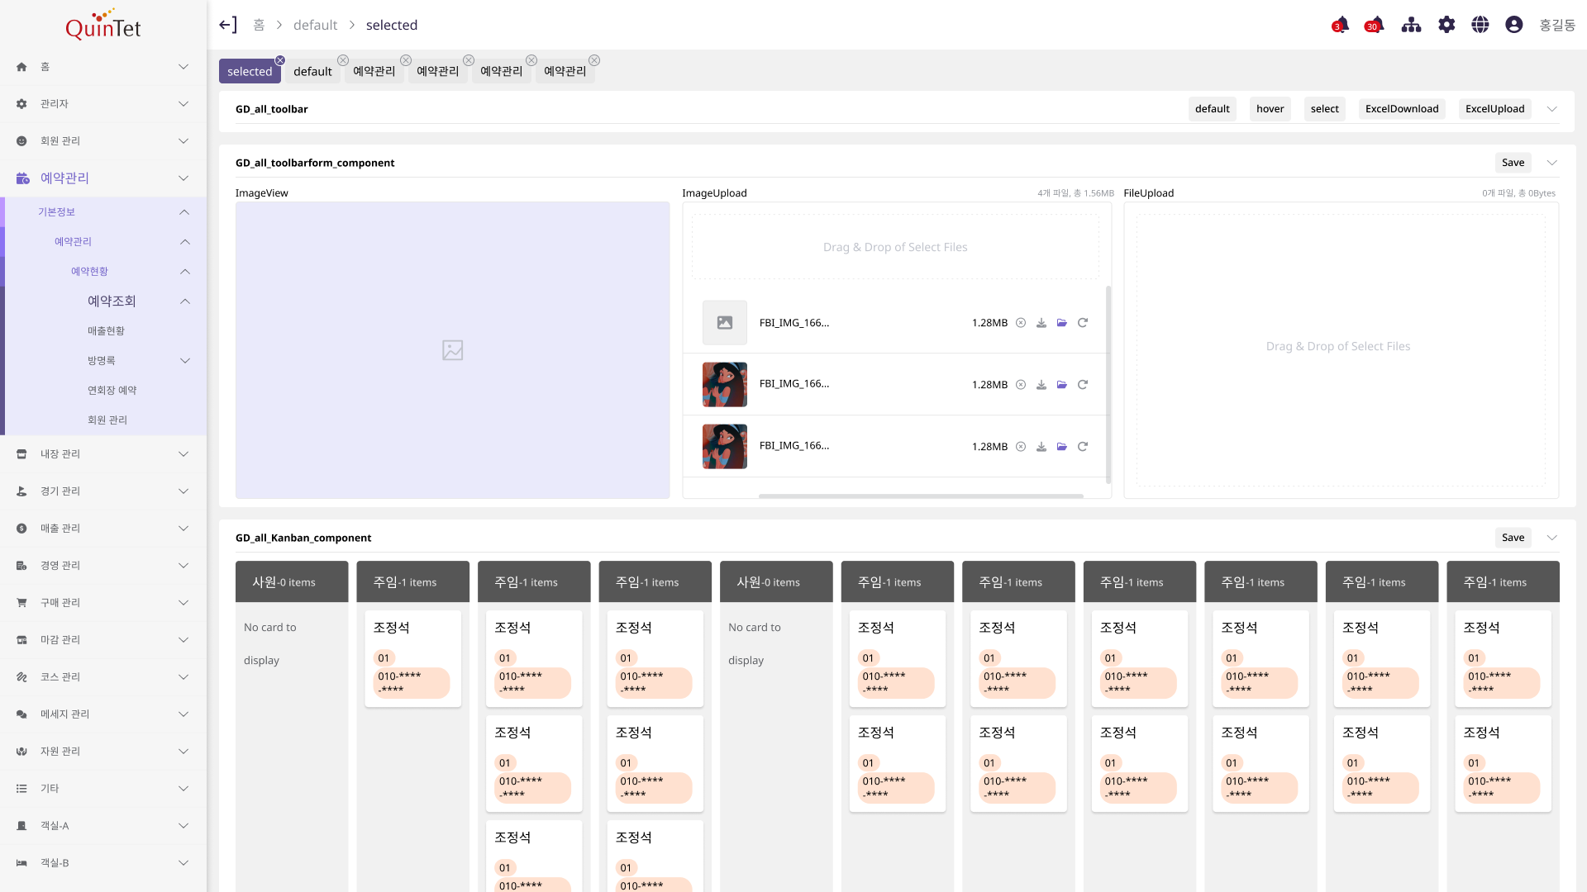This screenshot has width=1587, height=892.
Task: Click the horizontal scrollbar in the ImageUpload list
Action: [920, 496]
